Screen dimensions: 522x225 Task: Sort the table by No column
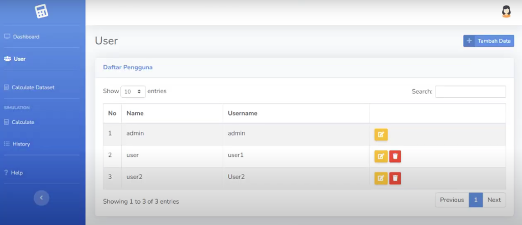click(x=112, y=114)
